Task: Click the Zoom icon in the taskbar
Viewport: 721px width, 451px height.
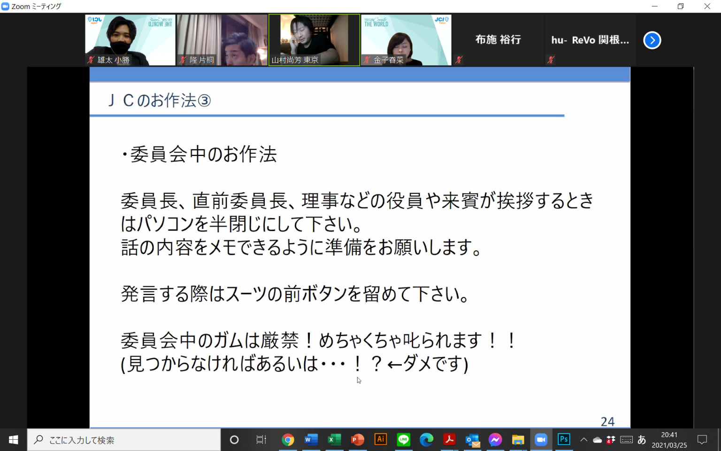Action: coord(541,440)
